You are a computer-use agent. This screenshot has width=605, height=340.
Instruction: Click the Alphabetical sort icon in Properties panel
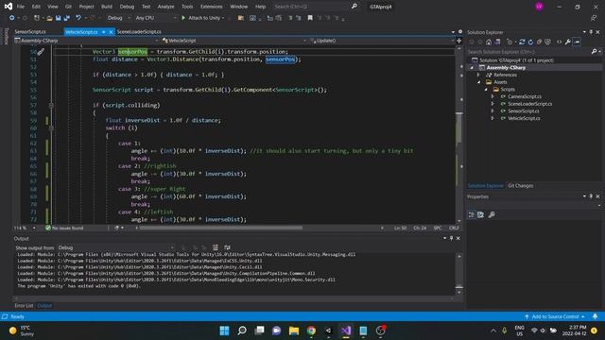point(481,214)
